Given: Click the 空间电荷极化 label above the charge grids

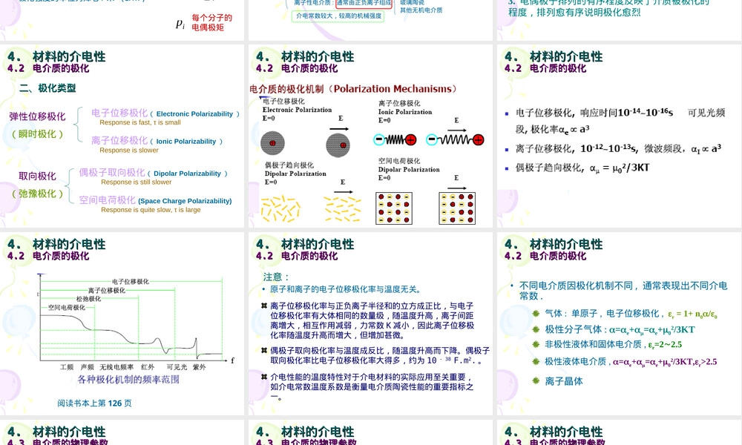Looking at the screenshot, I should (x=399, y=161).
